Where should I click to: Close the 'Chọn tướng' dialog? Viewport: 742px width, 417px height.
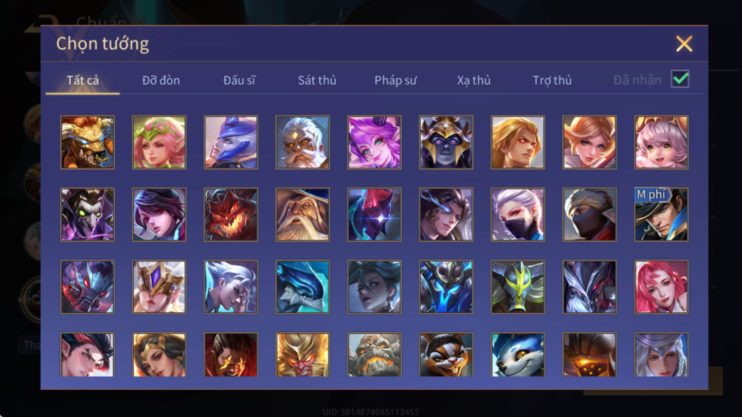[x=684, y=44]
